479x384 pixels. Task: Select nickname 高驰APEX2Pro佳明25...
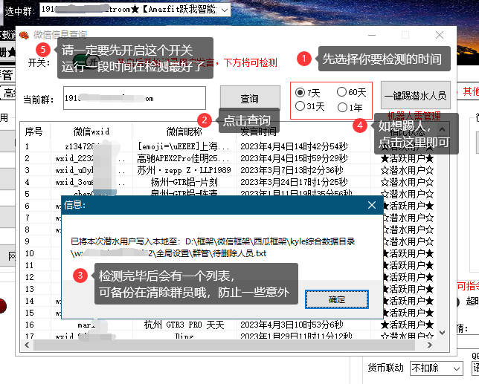point(183,158)
